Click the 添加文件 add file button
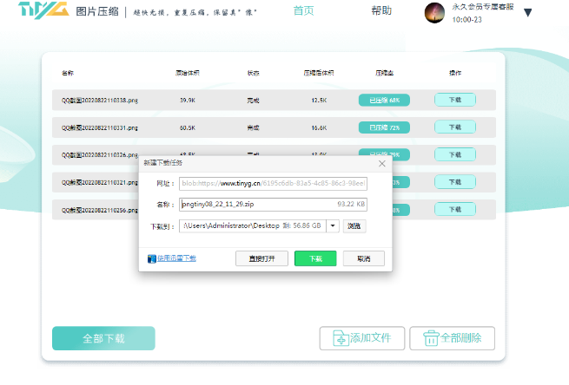This screenshot has height=385, width=569. coord(361,338)
